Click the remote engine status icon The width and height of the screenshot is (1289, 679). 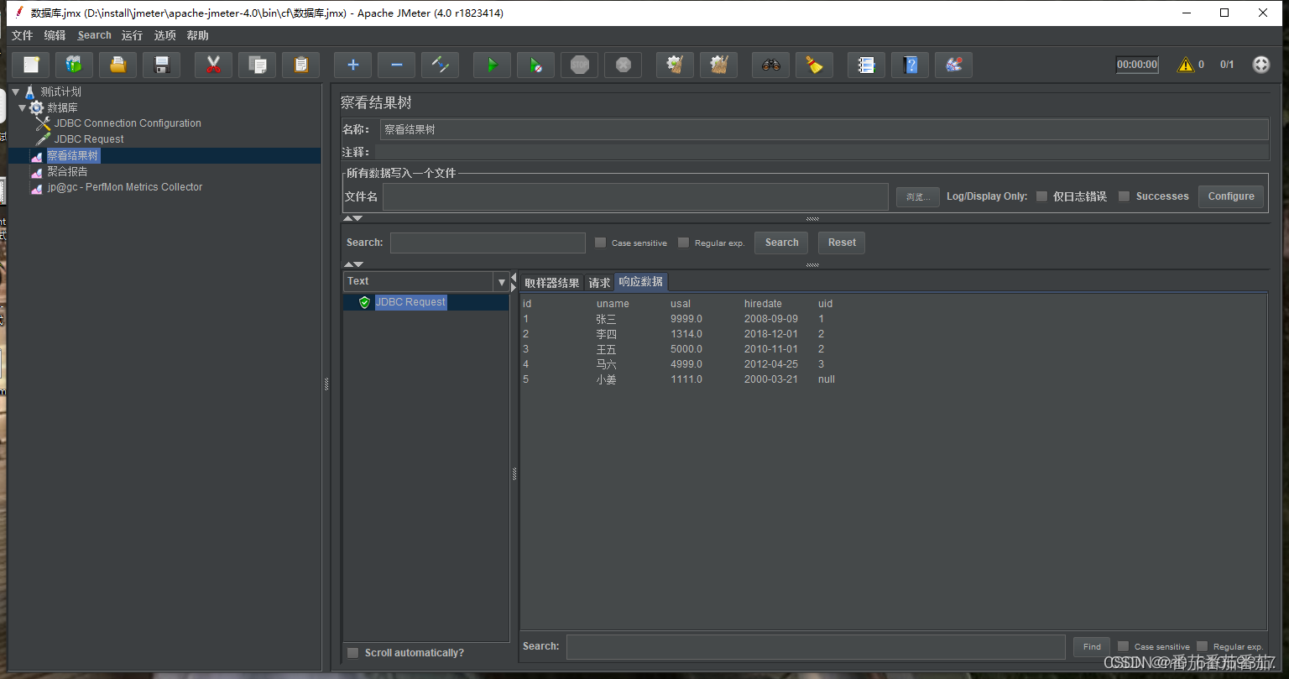(x=1261, y=65)
